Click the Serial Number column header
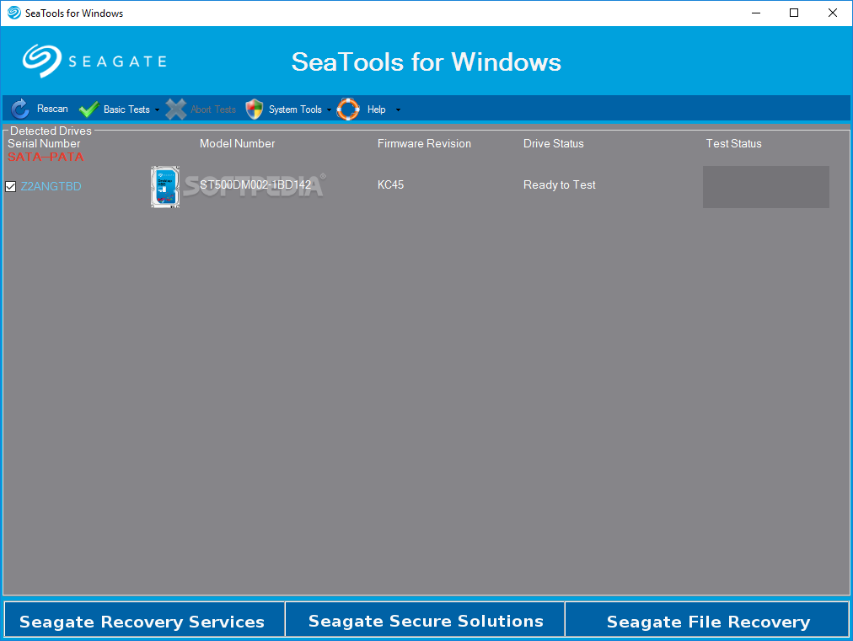Image resolution: width=853 pixels, height=641 pixels. point(44,143)
